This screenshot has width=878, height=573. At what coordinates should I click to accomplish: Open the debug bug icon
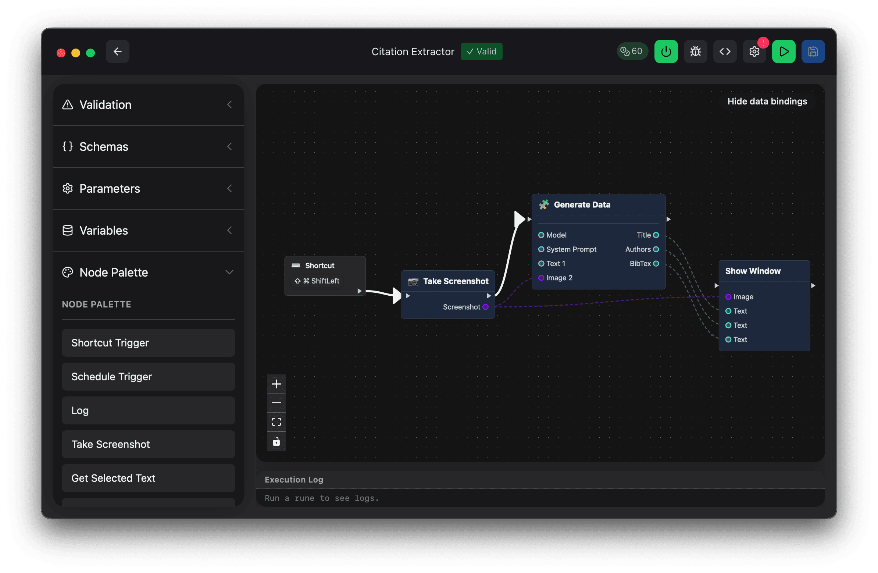click(695, 51)
